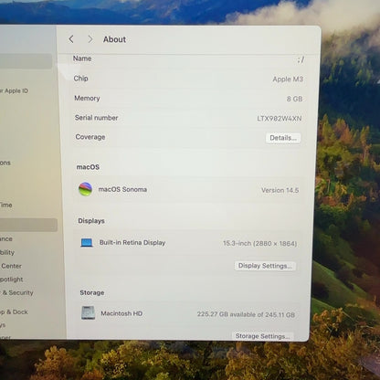Select the Apple ID sidebar item
This screenshot has height=380, width=380.
point(15,90)
